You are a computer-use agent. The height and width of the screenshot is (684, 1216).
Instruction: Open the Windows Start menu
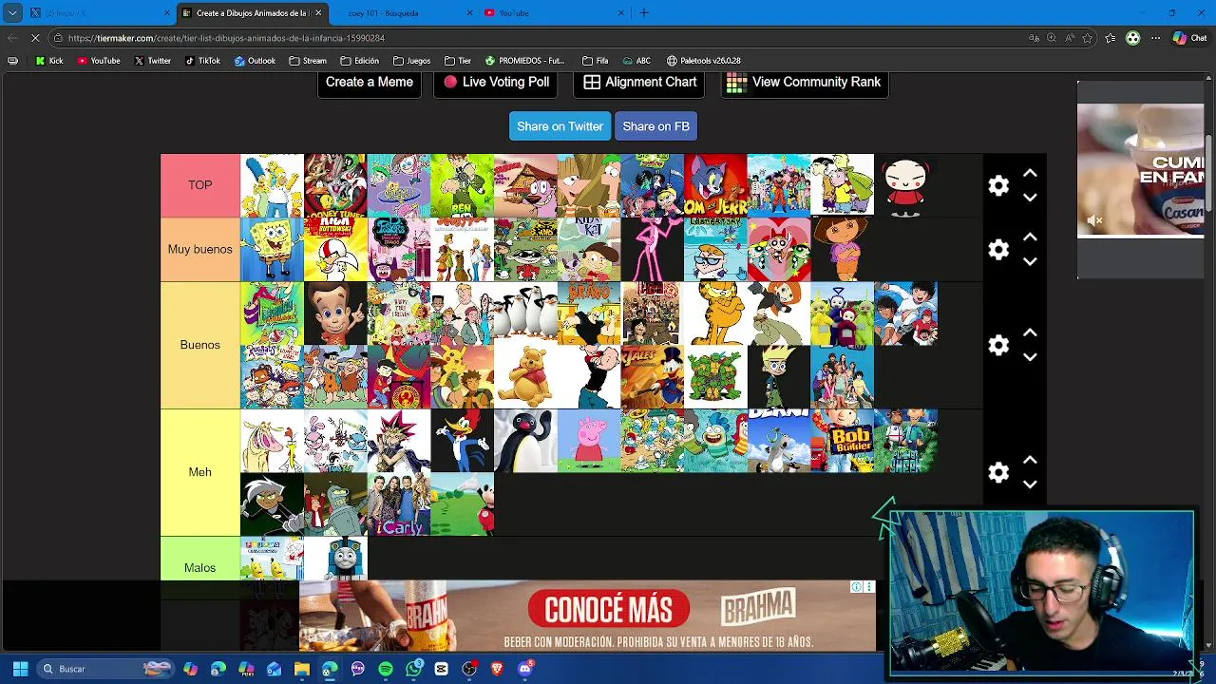(x=20, y=669)
